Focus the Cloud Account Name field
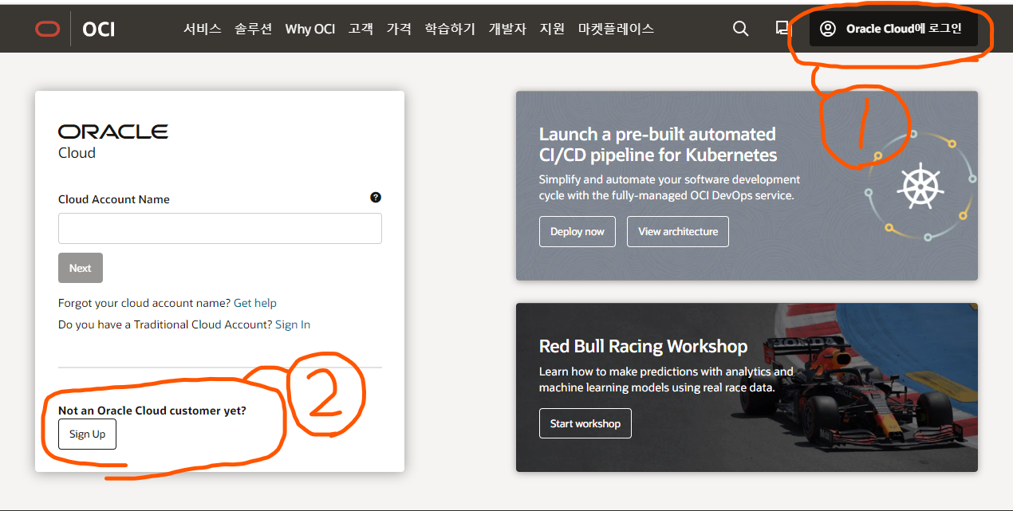The width and height of the screenshot is (1013, 511). click(220, 228)
